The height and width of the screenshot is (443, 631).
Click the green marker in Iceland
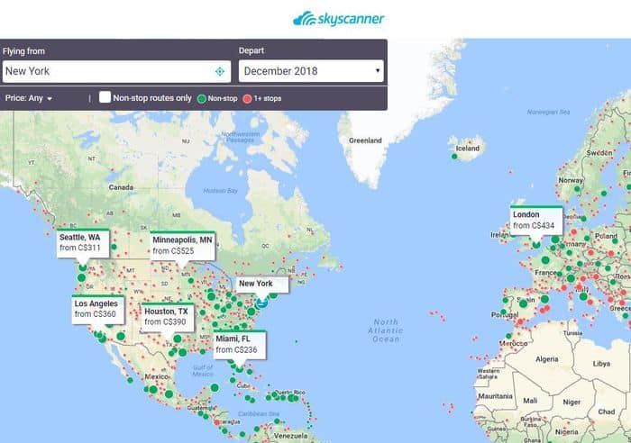[455, 156]
